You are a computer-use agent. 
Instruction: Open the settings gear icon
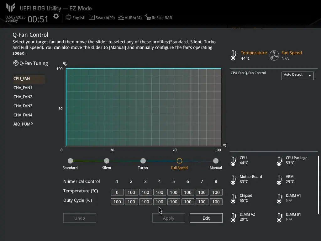coord(56,16)
